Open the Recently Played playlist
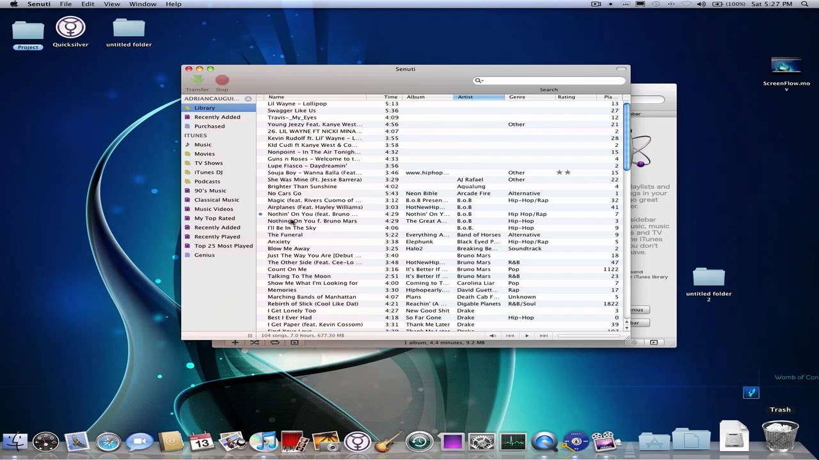This screenshot has width=819, height=460. [x=219, y=236]
